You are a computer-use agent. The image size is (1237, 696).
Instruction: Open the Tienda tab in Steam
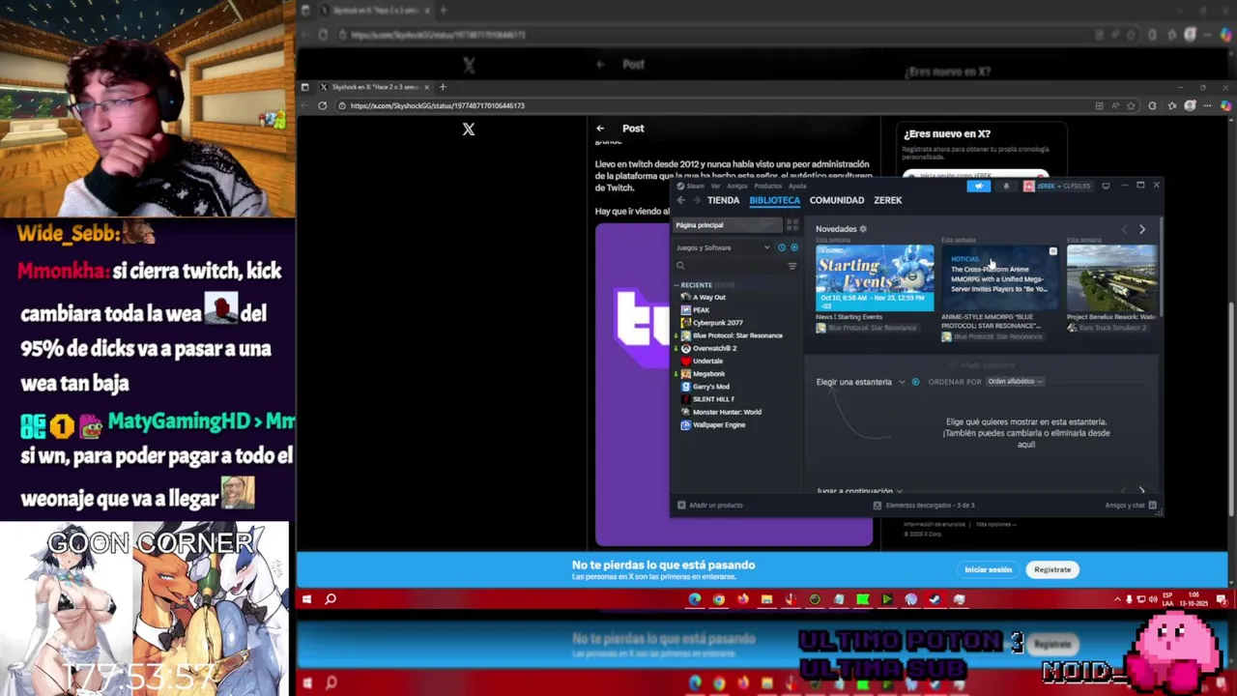pos(723,200)
